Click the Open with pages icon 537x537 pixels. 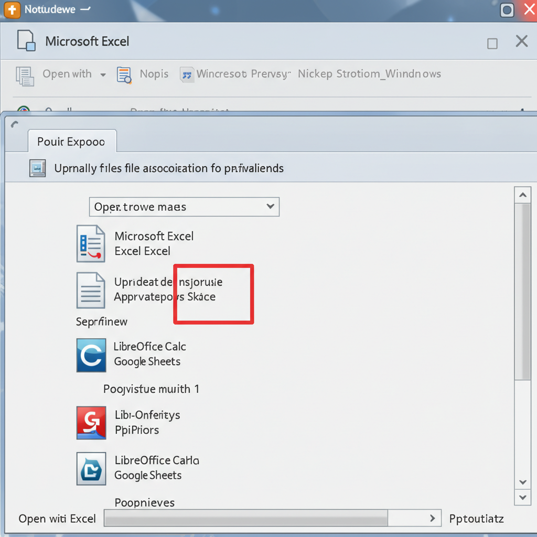pos(25,76)
